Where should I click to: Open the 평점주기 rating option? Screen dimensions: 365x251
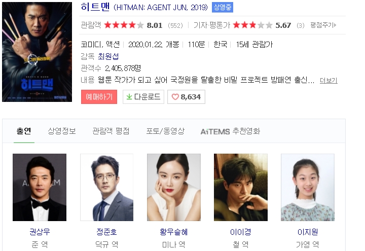[x=323, y=25]
